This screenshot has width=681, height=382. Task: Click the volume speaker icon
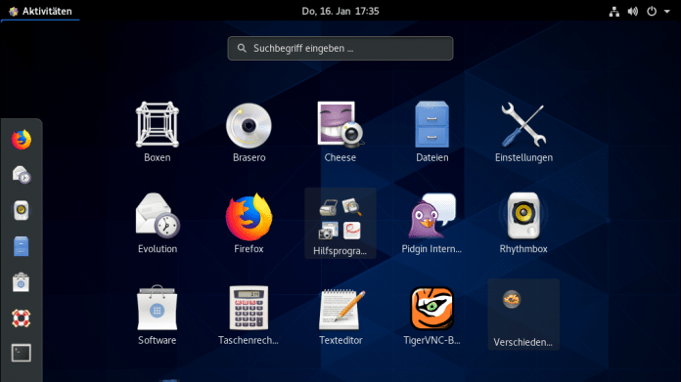coord(633,12)
